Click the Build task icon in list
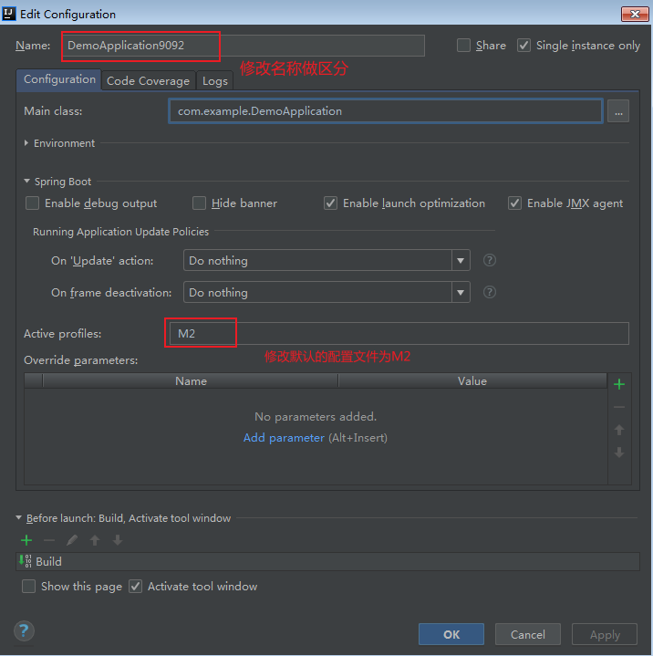 pyautogui.click(x=26, y=561)
